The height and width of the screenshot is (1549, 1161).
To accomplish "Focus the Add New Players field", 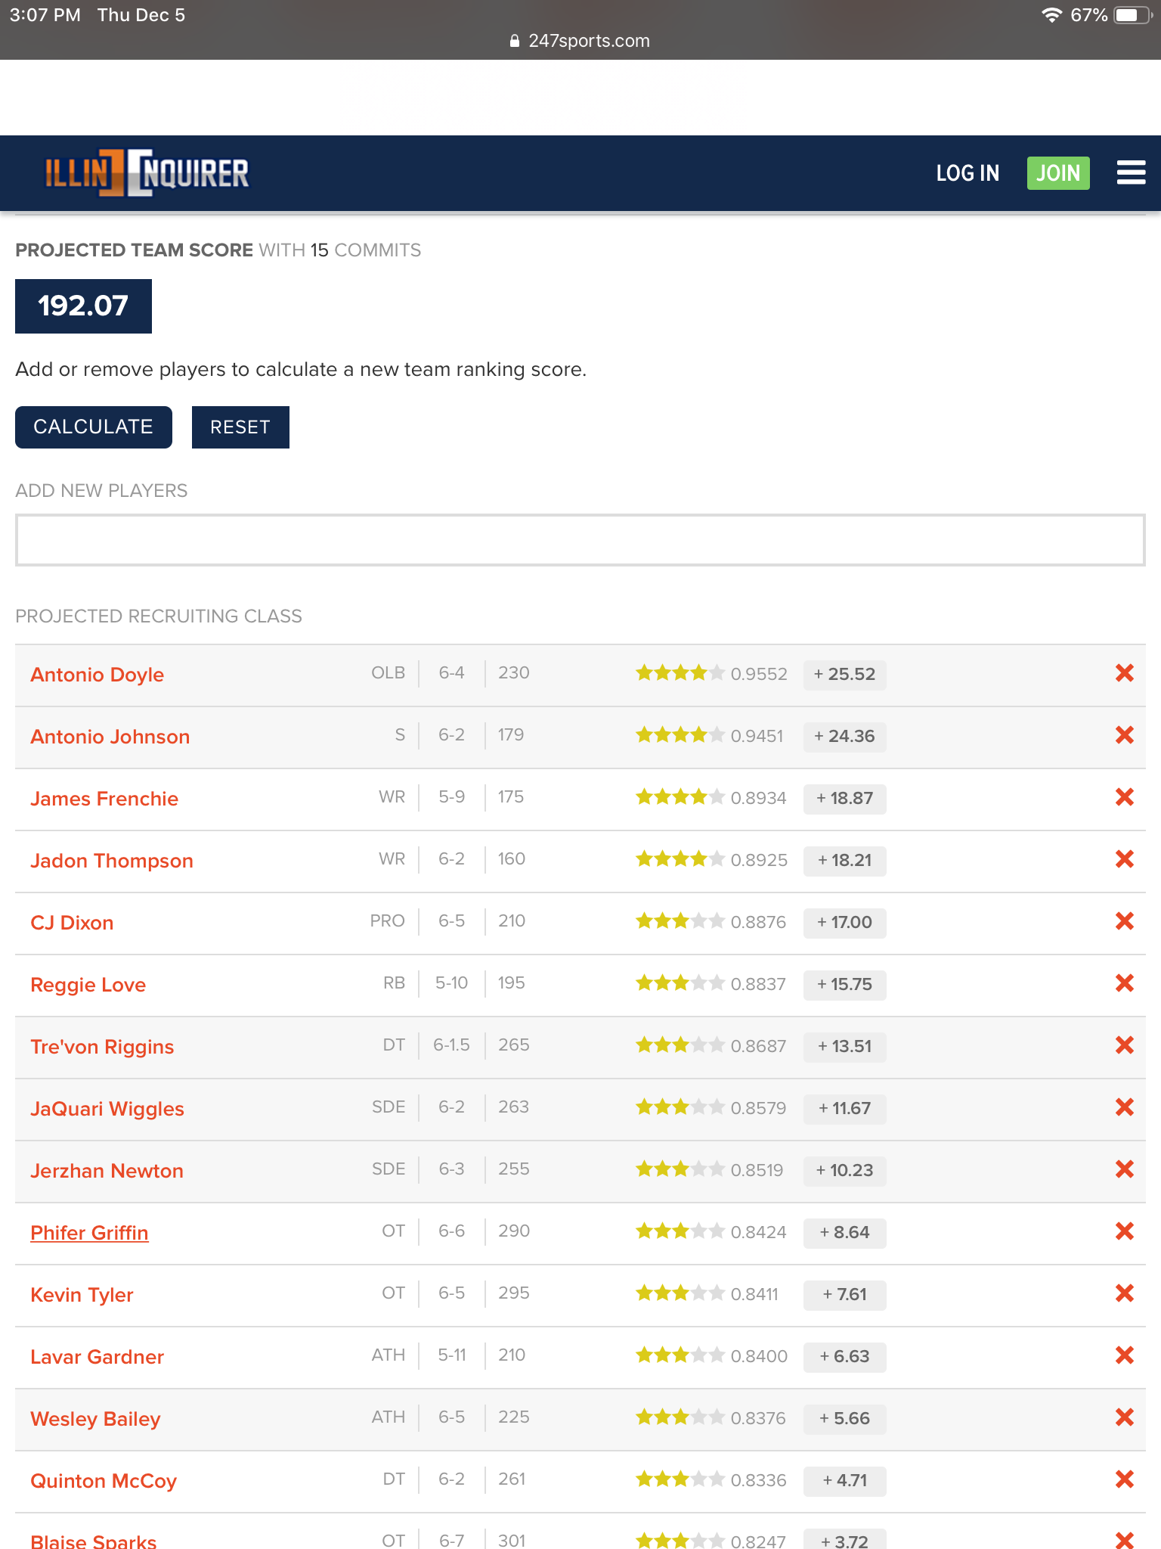I will click(580, 540).
